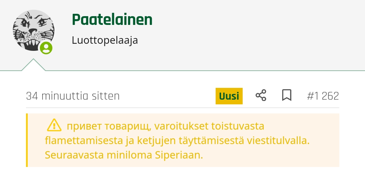Bookmark this post with the bookmark icon

(287, 96)
